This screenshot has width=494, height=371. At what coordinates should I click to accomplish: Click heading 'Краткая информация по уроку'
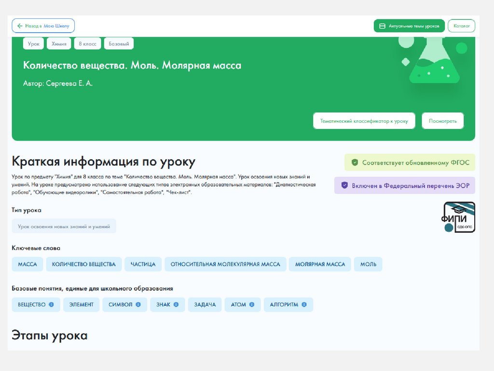[x=103, y=161]
